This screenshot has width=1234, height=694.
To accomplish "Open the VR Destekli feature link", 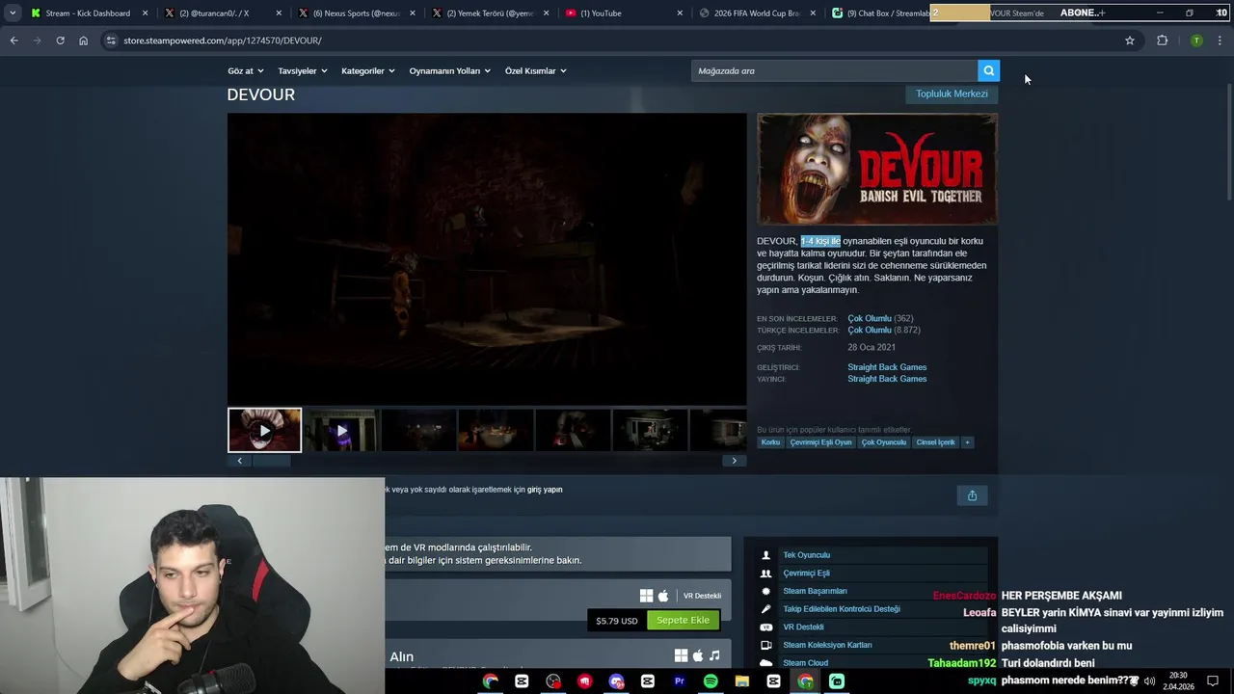I will point(803,627).
